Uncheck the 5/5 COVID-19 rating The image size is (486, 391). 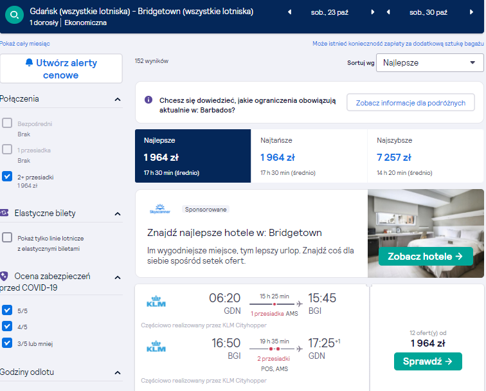[x=7, y=310]
